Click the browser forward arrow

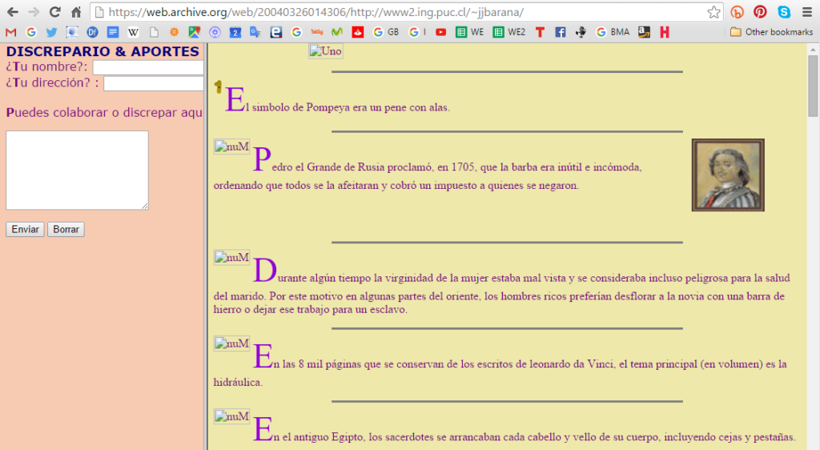(x=34, y=12)
